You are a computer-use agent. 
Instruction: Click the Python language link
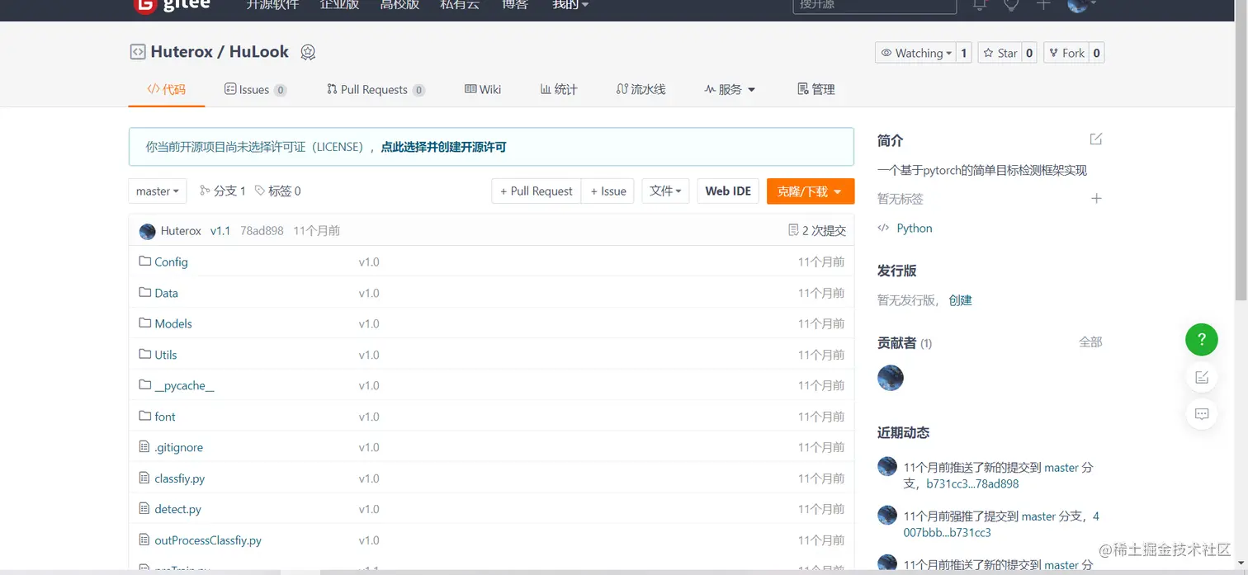click(x=915, y=229)
